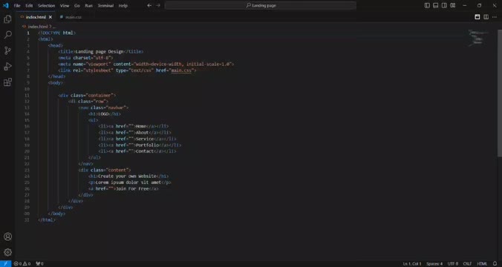Follow the main.css link in href

click(181, 70)
